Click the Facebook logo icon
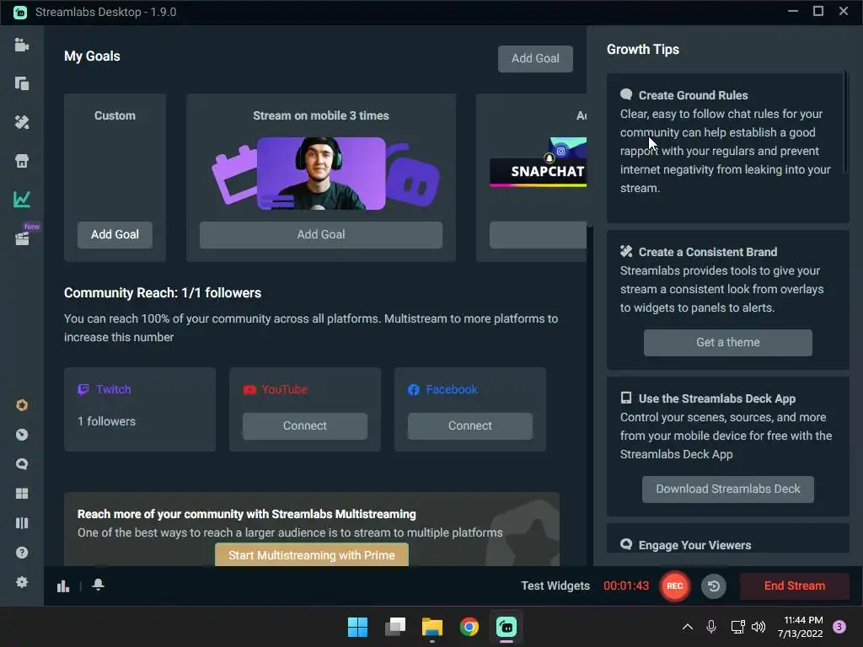Image resolution: width=863 pixels, height=647 pixels. [413, 390]
